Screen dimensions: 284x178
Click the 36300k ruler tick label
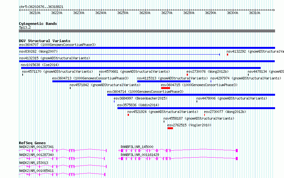pos(233,13)
